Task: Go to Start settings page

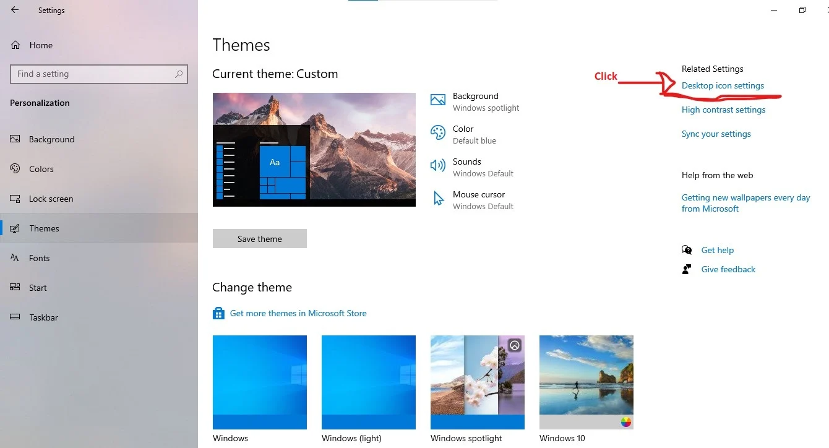Action: click(x=99, y=288)
